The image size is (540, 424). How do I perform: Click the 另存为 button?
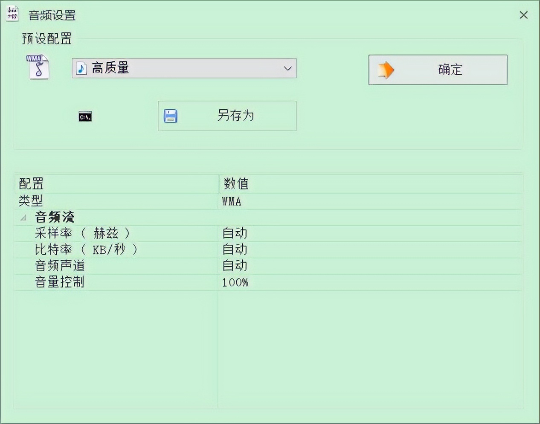[227, 116]
